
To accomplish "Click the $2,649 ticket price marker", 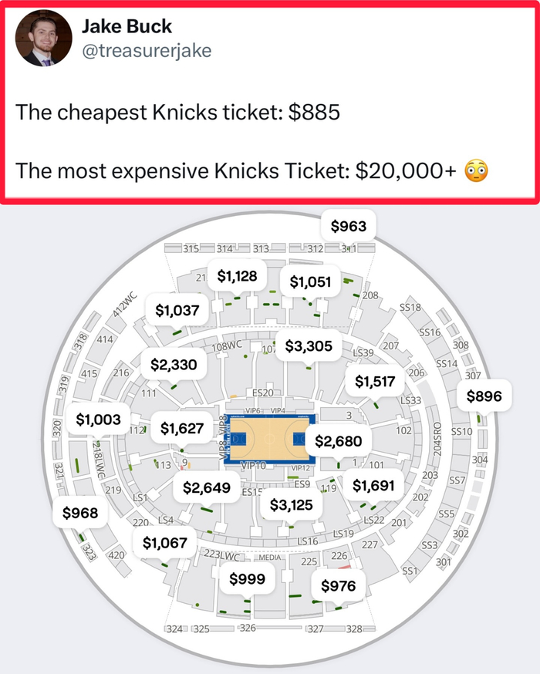I will [x=207, y=487].
